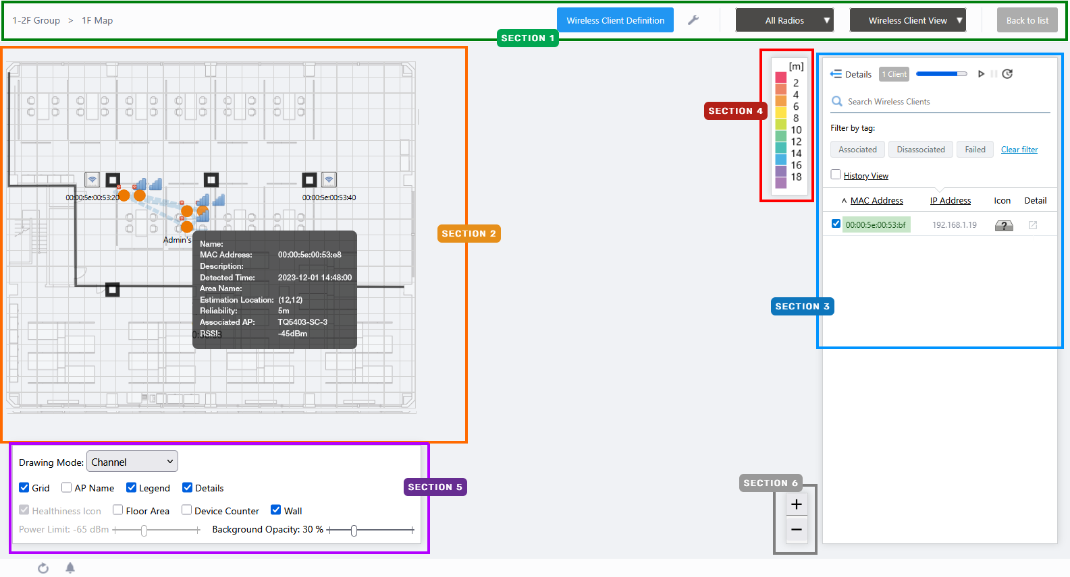Click the refresh icon in Details panel

point(1007,74)
